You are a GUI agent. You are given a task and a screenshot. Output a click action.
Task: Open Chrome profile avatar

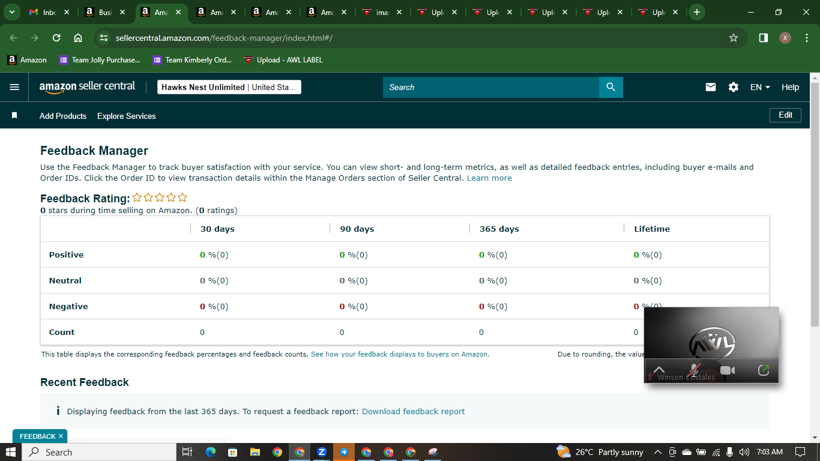(x=785, y=38)
